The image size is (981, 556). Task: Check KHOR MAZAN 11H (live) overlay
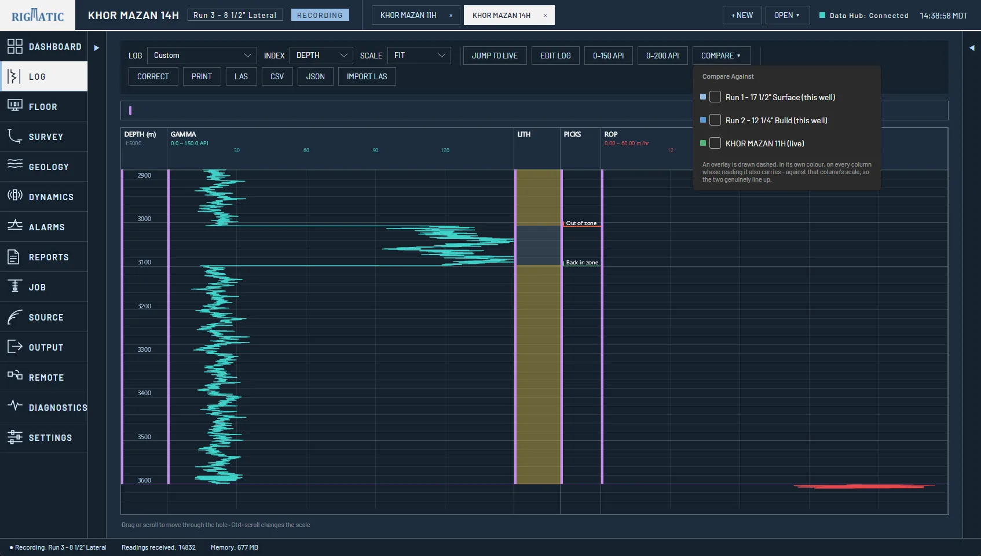[x=715, y=143]
